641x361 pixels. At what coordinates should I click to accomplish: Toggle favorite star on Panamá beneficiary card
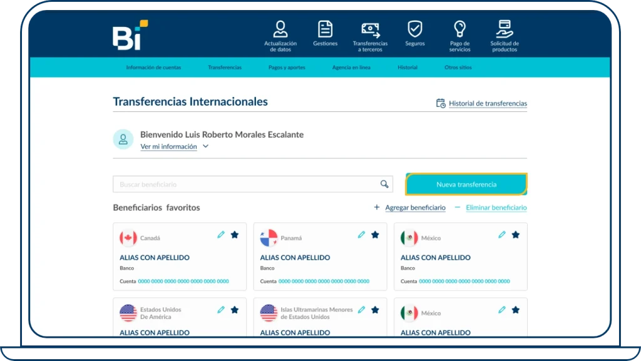375,235
